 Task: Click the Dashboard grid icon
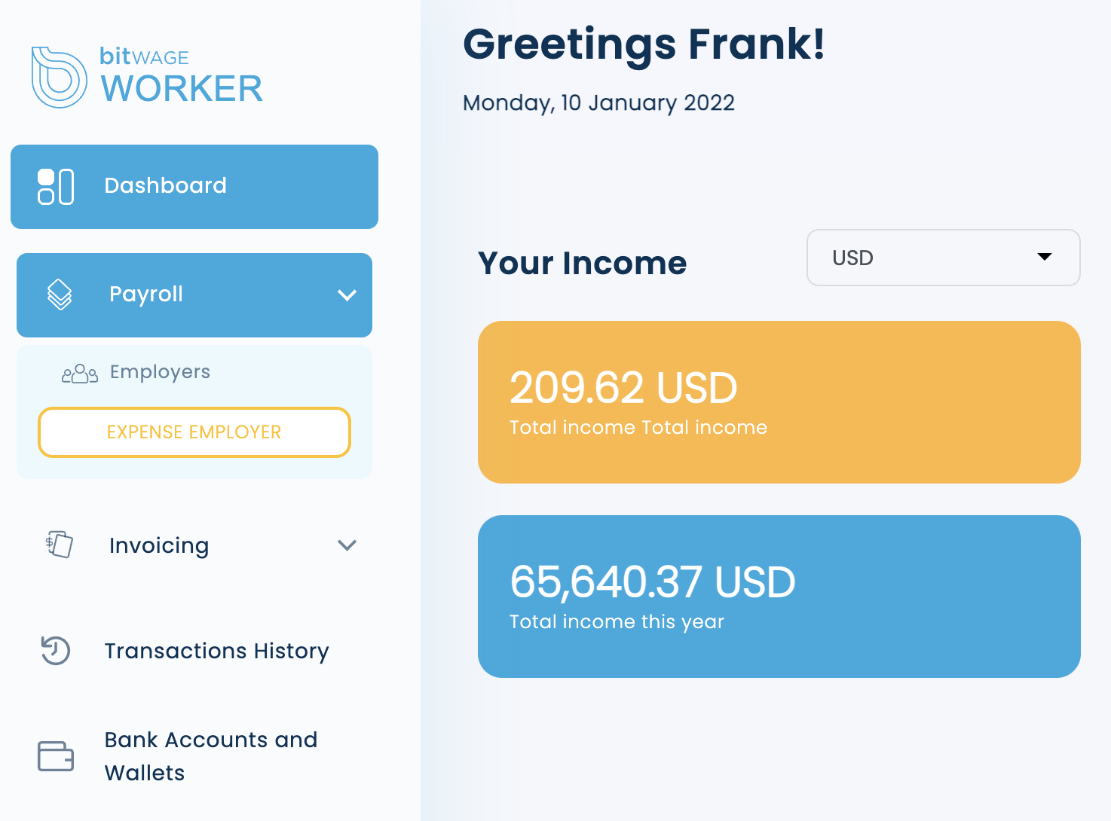pyautogui.click(x=56, y=187)
